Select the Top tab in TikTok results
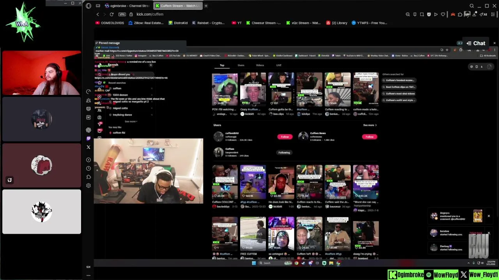 click(222, 65)
